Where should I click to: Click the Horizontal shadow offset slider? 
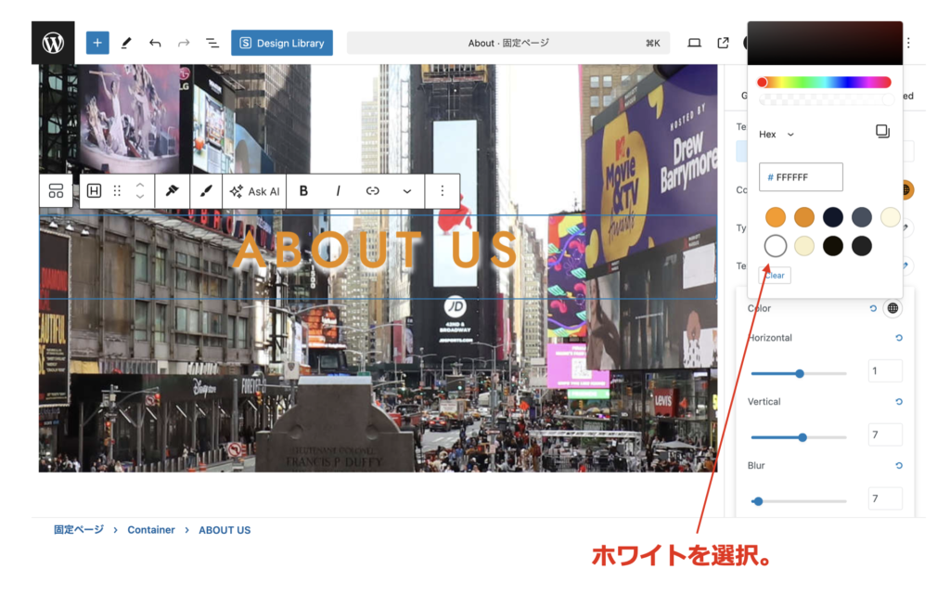[798, 373]
